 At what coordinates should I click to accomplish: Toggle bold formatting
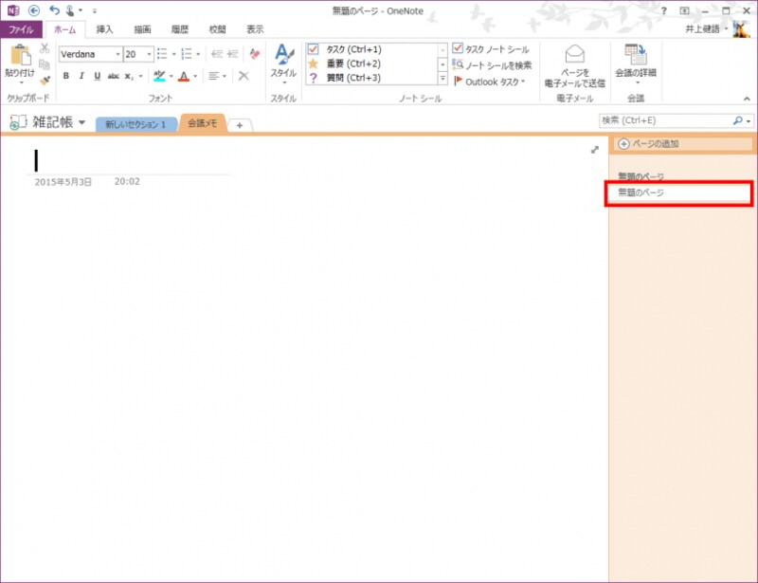pyautogui.click(x=66, y=76)
